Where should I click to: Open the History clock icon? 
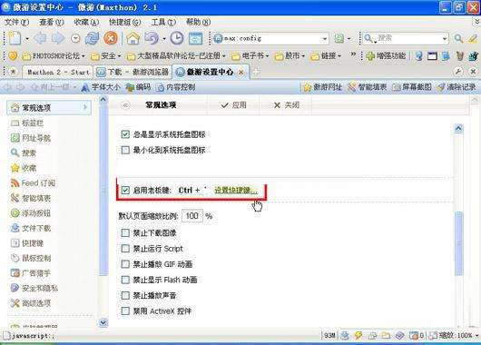[x=177, y=38]
